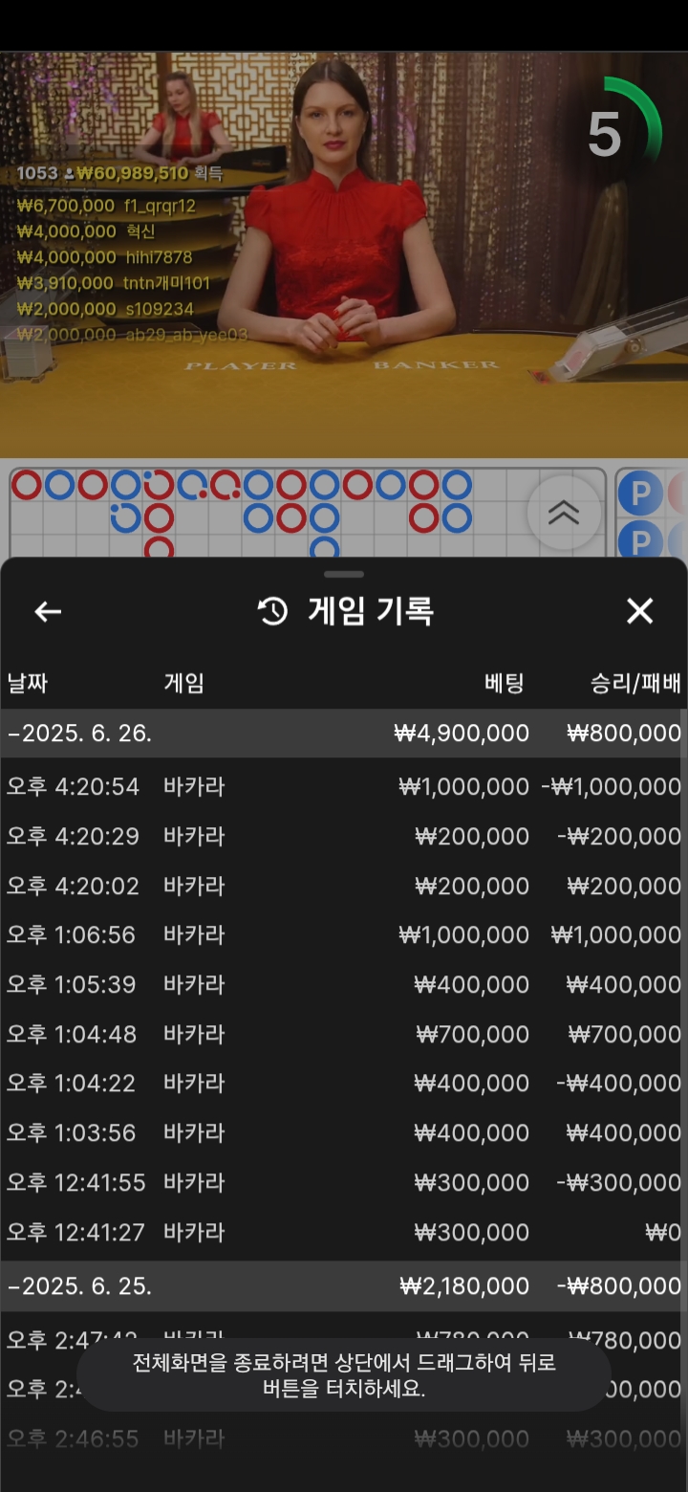Open the 오후 4:20:29 baccarat record
Image resolution: width=688 pixels, height=1492 pixels.
pyautogui.click(x=344, y=837)
